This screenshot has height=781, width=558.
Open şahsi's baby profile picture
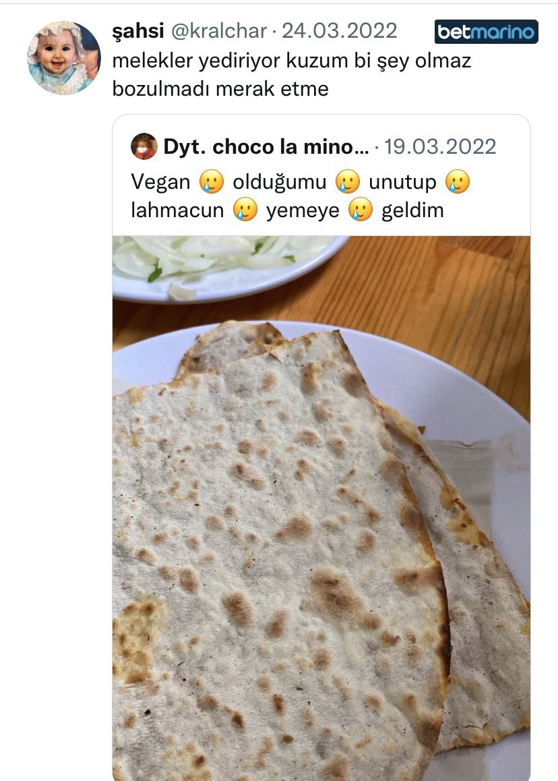tap(64, 58)
